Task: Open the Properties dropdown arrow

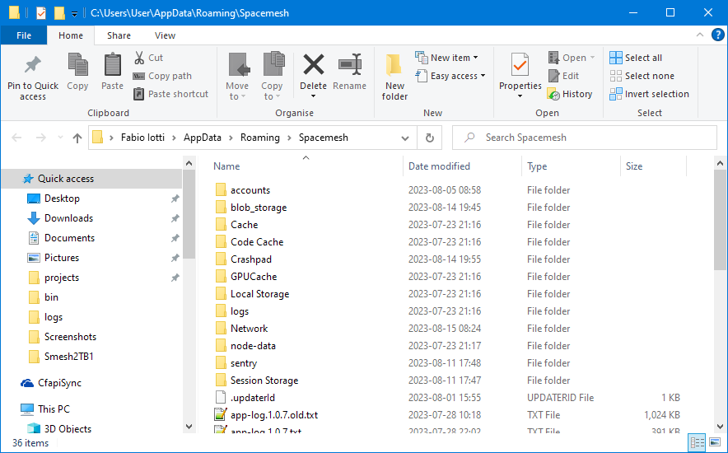Action: (x=520, y=96)
